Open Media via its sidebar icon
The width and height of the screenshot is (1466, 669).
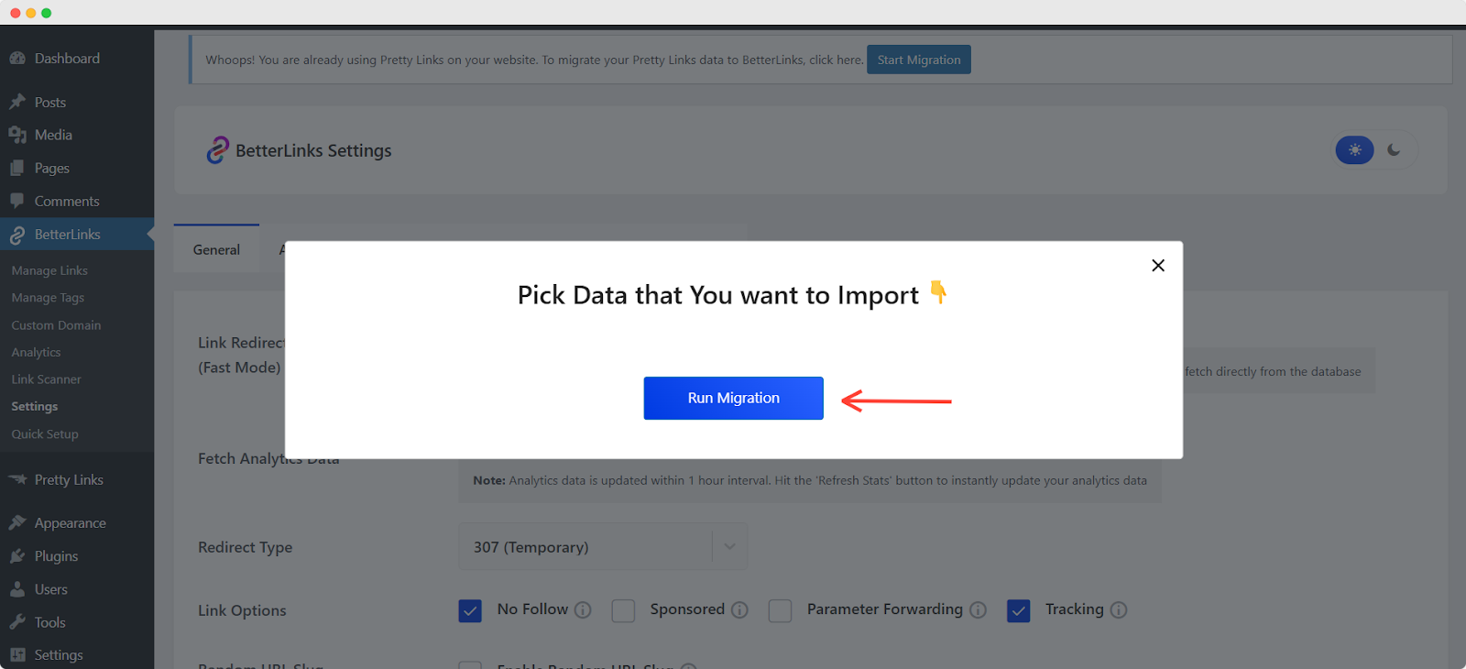point(17,135)
